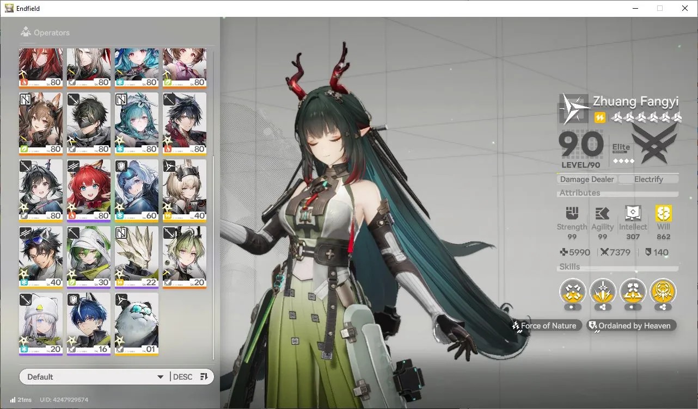Select the blue-haired level 60 operator
This screenshot has height=409, width=698.
(137, 190)
